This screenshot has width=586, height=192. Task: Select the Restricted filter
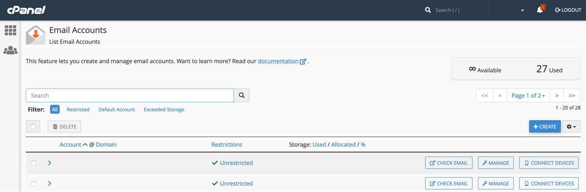[x=78, y=109]
